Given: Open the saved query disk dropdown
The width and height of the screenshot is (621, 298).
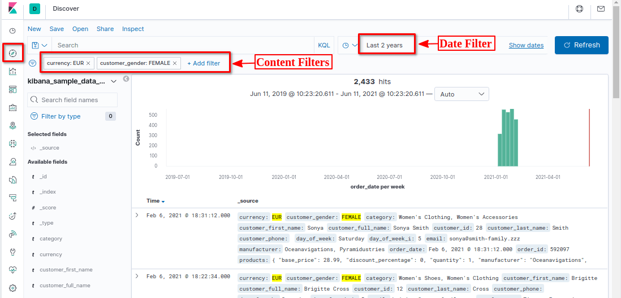Looking at the screenshot, I should 40,45.
